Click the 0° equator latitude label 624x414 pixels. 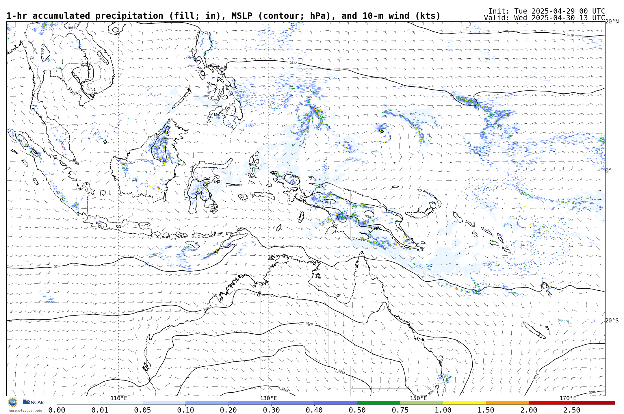608,171
